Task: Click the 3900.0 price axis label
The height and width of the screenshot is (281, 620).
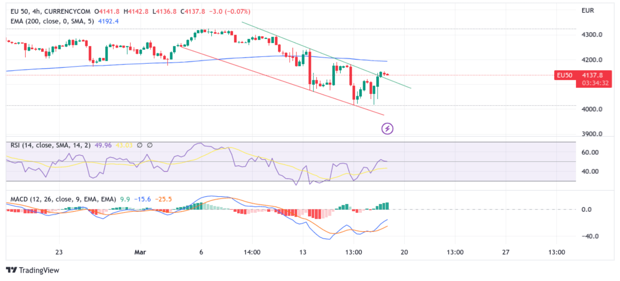Action: pyautogui.click(x=592, y=134)
